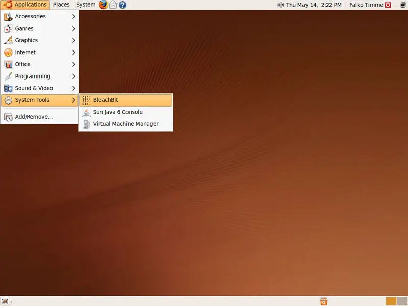Select the System Tools menu entry
This screenshot has height=306, width=408.
pyautogui.click(x=40, y=100)
